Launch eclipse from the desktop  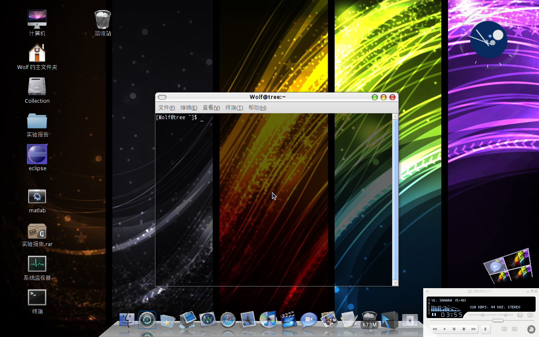tap(37, 154)
